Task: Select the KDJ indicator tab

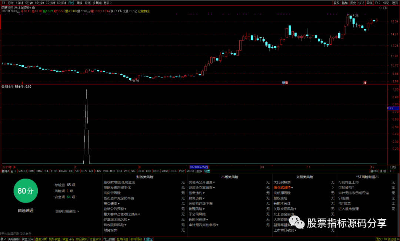Action: (x=141, y=171)
